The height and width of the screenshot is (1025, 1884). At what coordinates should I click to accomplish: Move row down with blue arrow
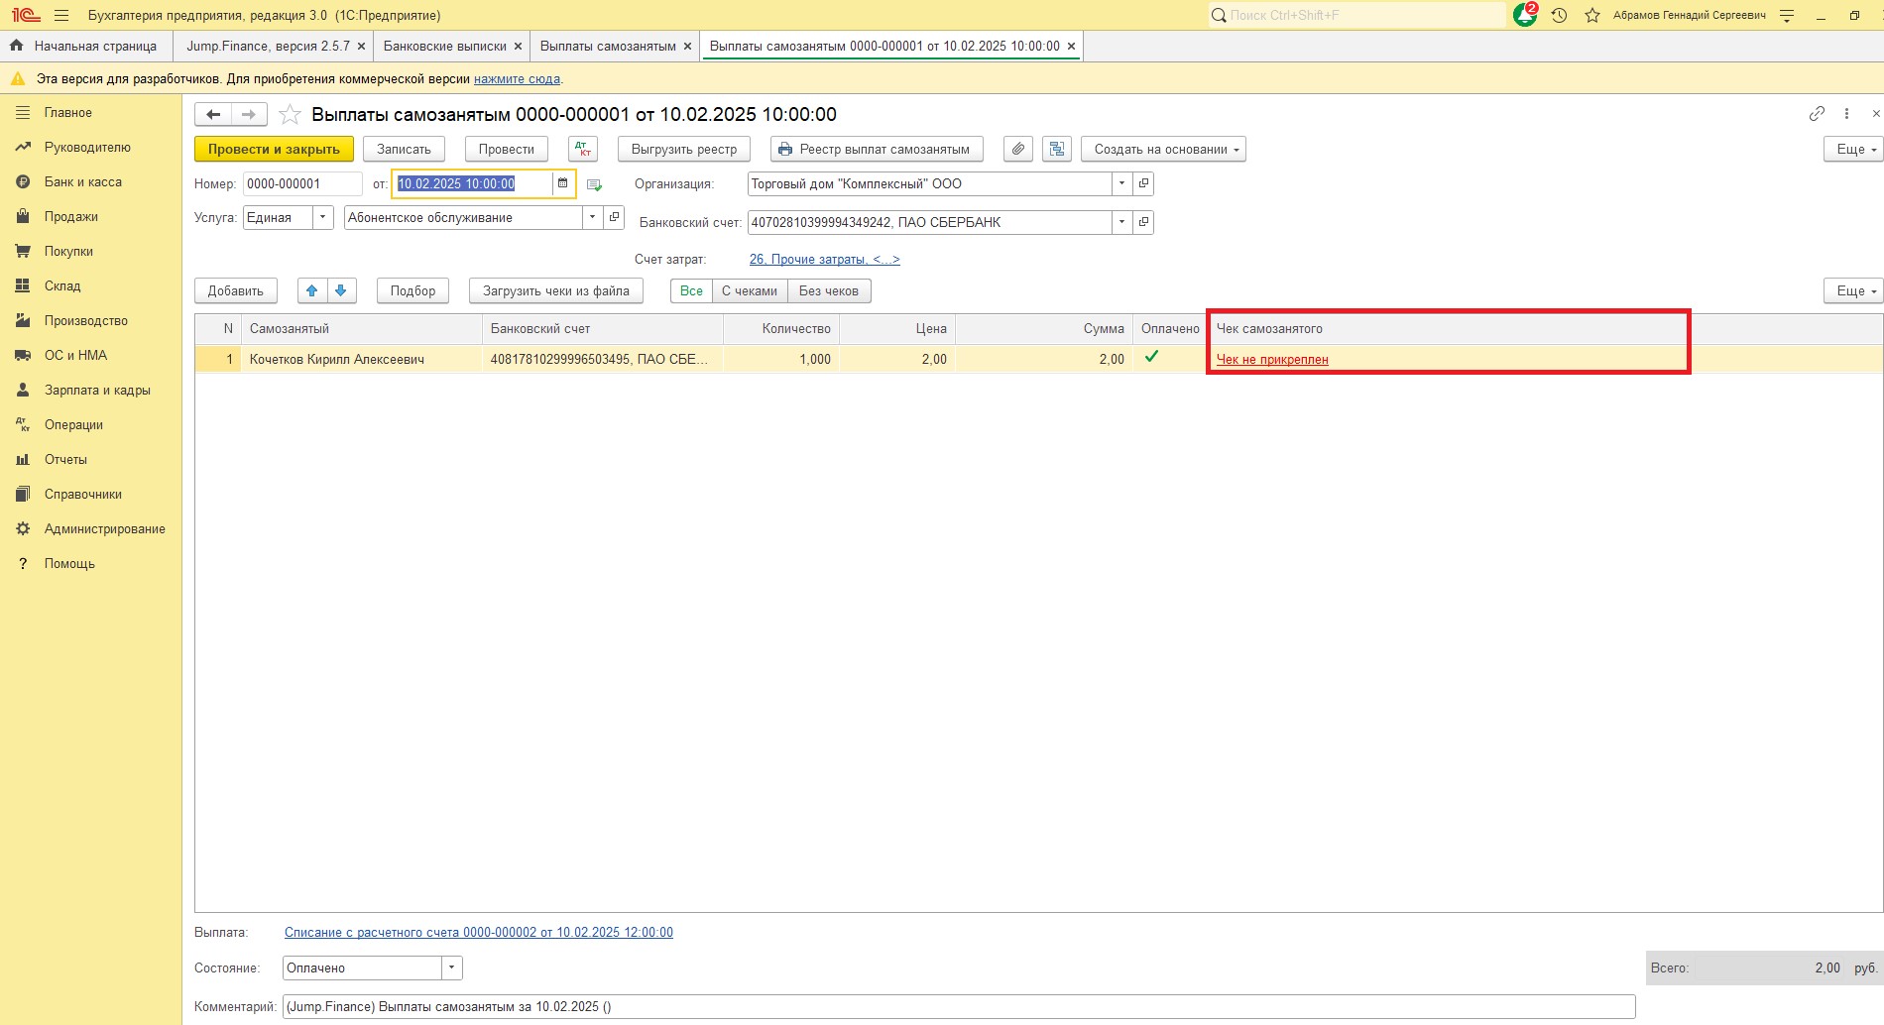tap(341, 291)
